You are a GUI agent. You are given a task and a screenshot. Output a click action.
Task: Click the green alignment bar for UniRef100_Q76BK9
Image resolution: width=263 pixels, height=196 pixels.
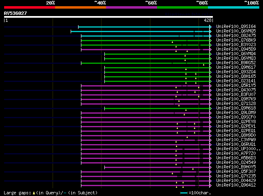145,40
